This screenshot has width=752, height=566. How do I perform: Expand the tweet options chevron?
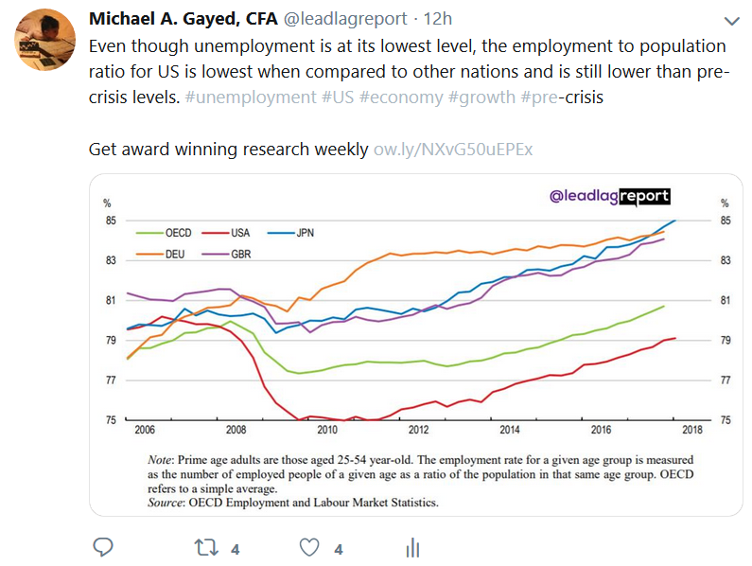730,21
